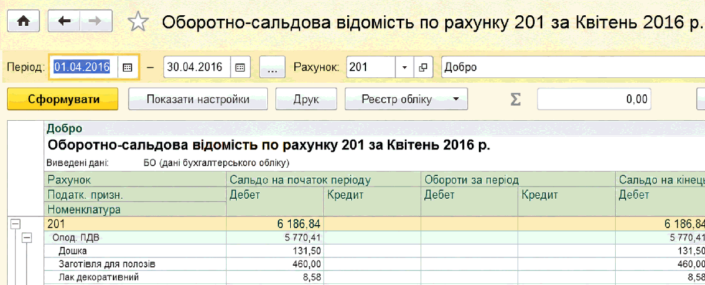
Task: Select the 201 row cell
Action: 135,224
